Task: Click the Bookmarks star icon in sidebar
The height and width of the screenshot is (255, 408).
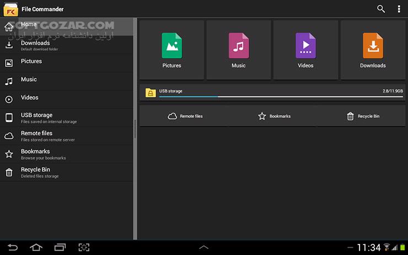Action: pos(9,154)
